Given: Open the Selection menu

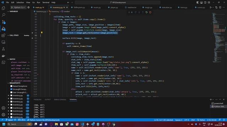Looking at the screenshot, I should (x=20, y=2).
